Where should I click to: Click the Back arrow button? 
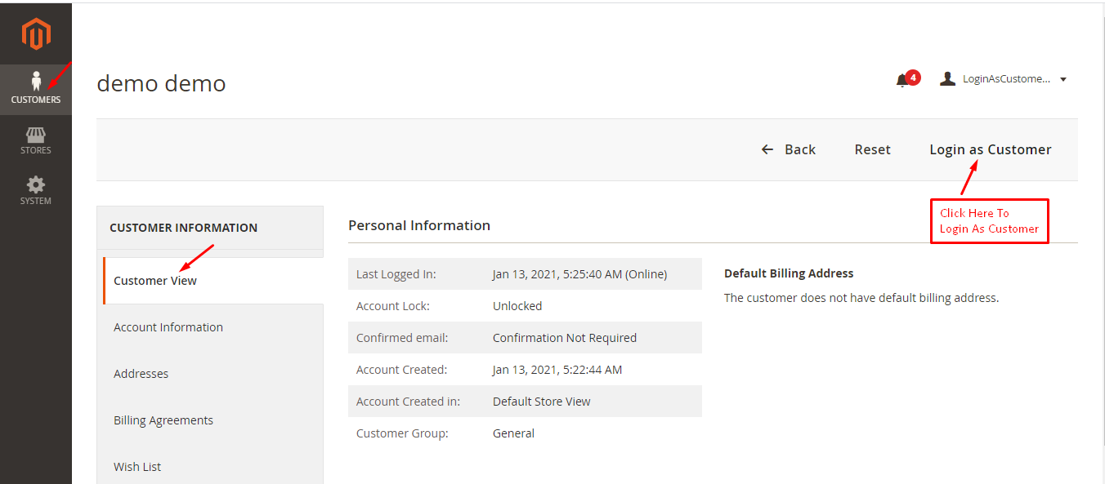pos(788,149)
